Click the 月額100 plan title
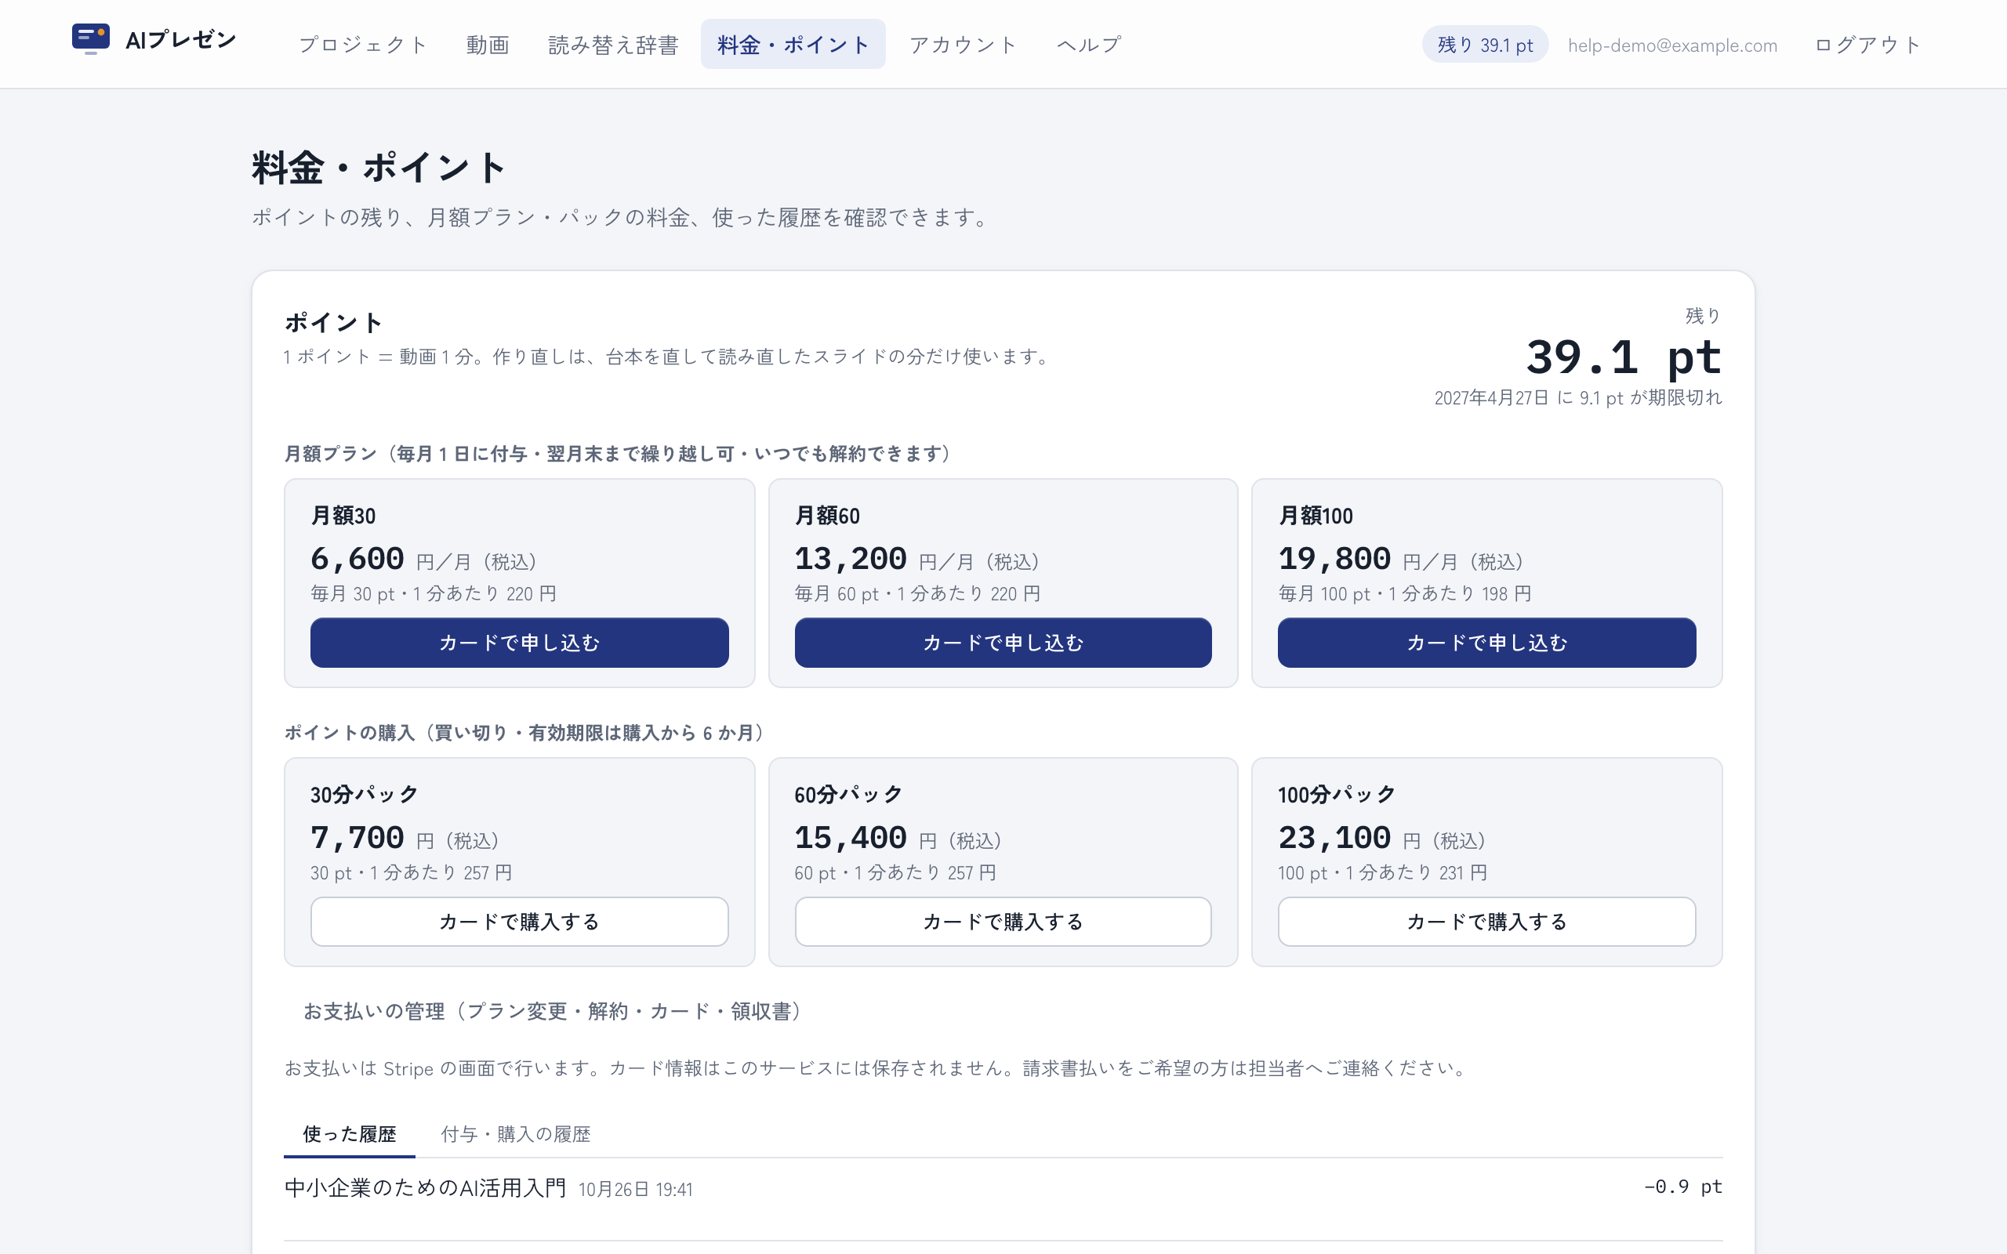 tap(1316, 516)
